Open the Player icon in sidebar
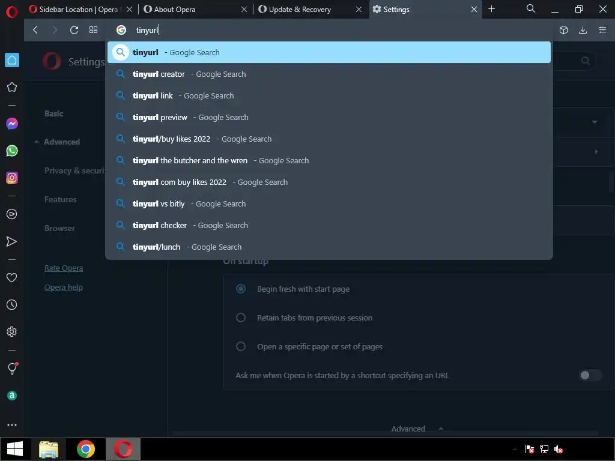Viewport: 615px width, 461px height. pyautogui.click(x=12, y=214)
